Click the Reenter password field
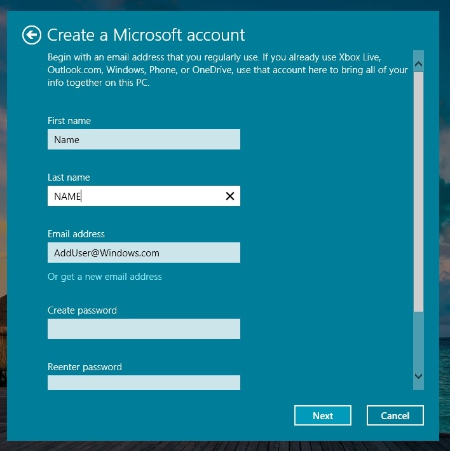Image resolution: width=450 pixels, height=451 pixels. (144, 382)
